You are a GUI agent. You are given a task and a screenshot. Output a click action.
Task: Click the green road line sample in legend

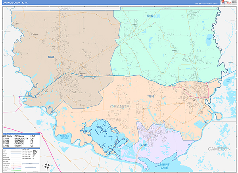(16, 171)
